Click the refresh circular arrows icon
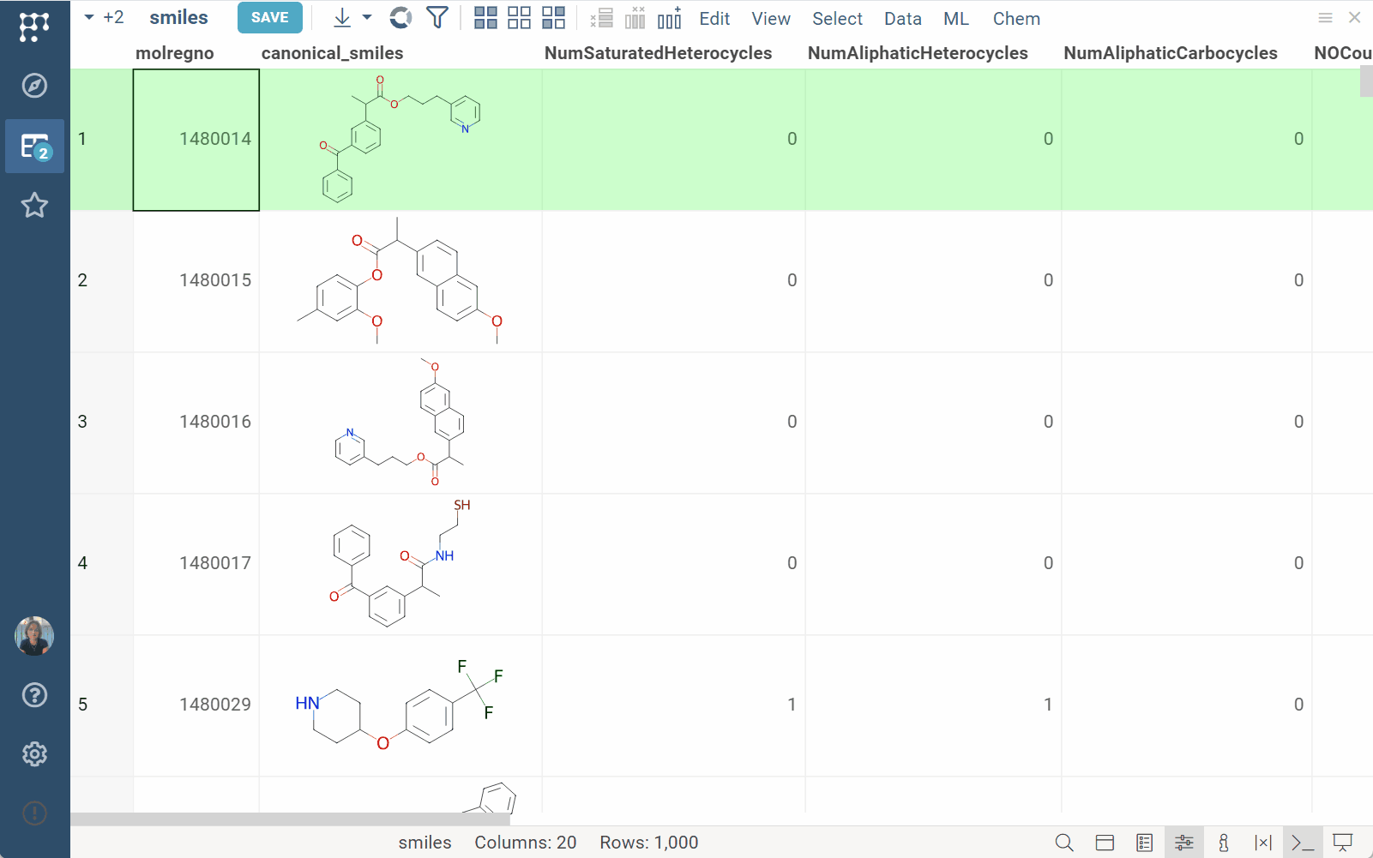This screenshot has width=1373, height=858. click(x=400, y=18)
